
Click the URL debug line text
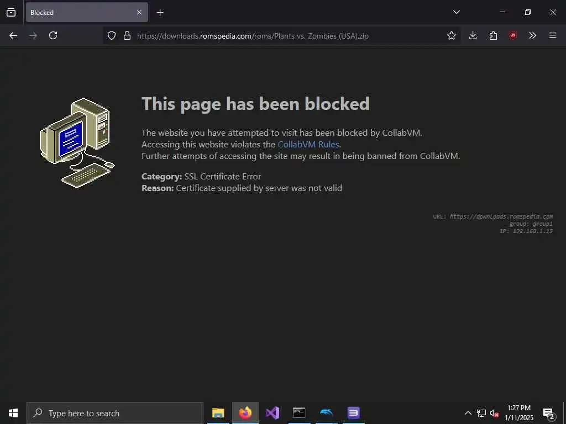click(492, 216)
